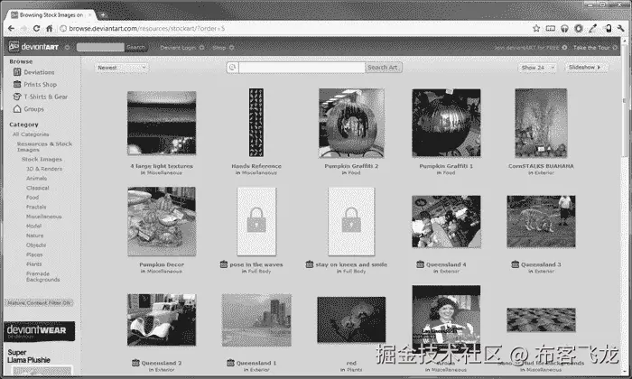Image resolution: width=632 pixels, height=379 pixels.
Task: Go back with the browser back arrow
Action: (x=11, y=29)
